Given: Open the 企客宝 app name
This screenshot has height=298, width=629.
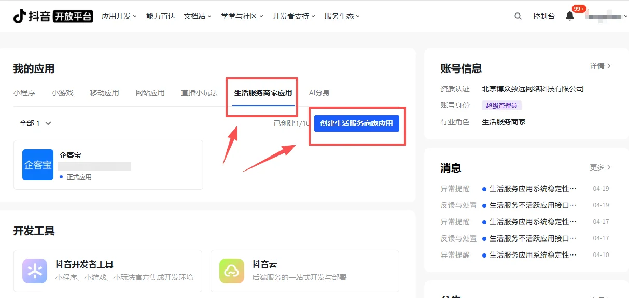Looking at the screenshot, I should pos(71,155).
